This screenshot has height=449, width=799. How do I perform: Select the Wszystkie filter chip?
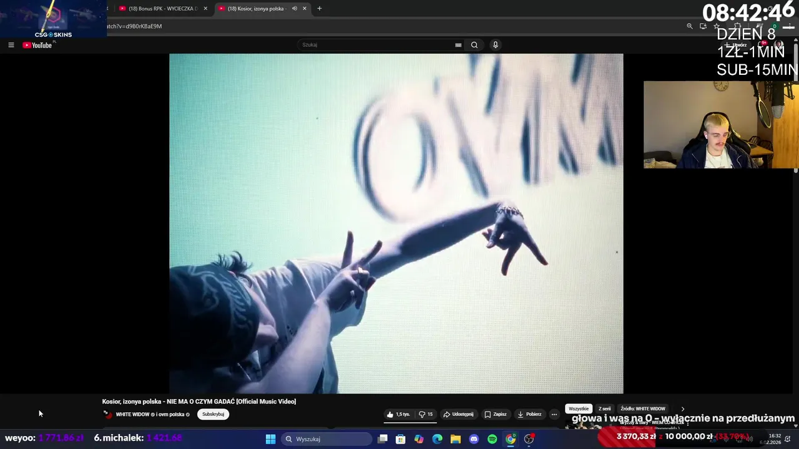click(x=578, y=408)
